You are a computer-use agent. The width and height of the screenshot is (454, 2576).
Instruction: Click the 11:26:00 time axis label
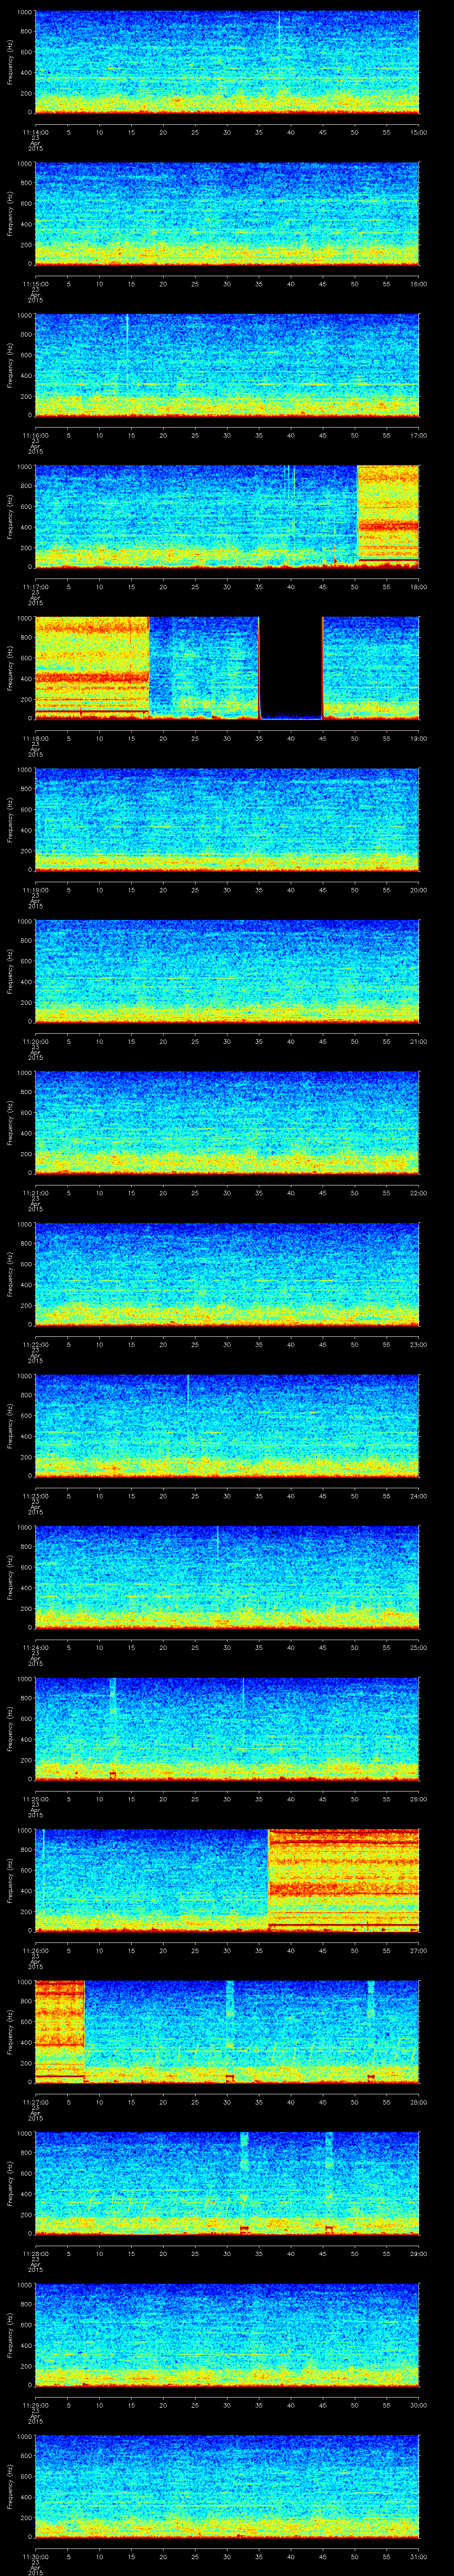pos(35,1950)
